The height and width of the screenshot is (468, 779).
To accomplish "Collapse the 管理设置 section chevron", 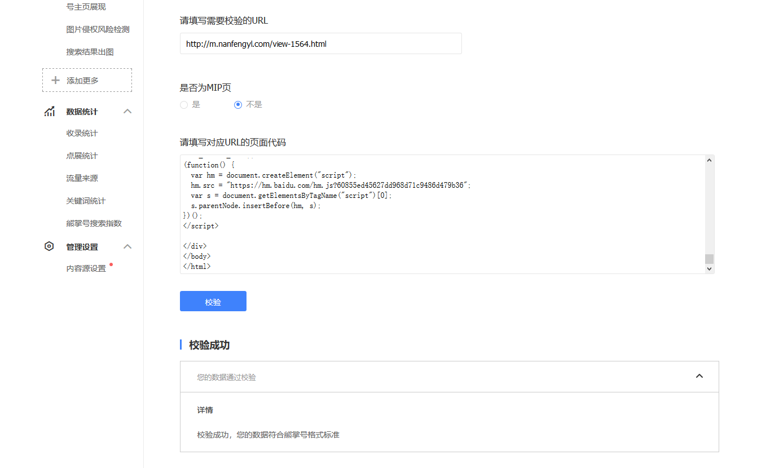I will coord(127,246).
